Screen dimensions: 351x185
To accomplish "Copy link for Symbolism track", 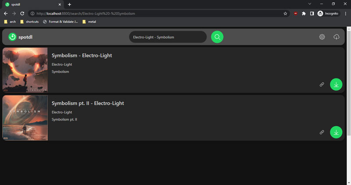I will (x=322, y=84).
